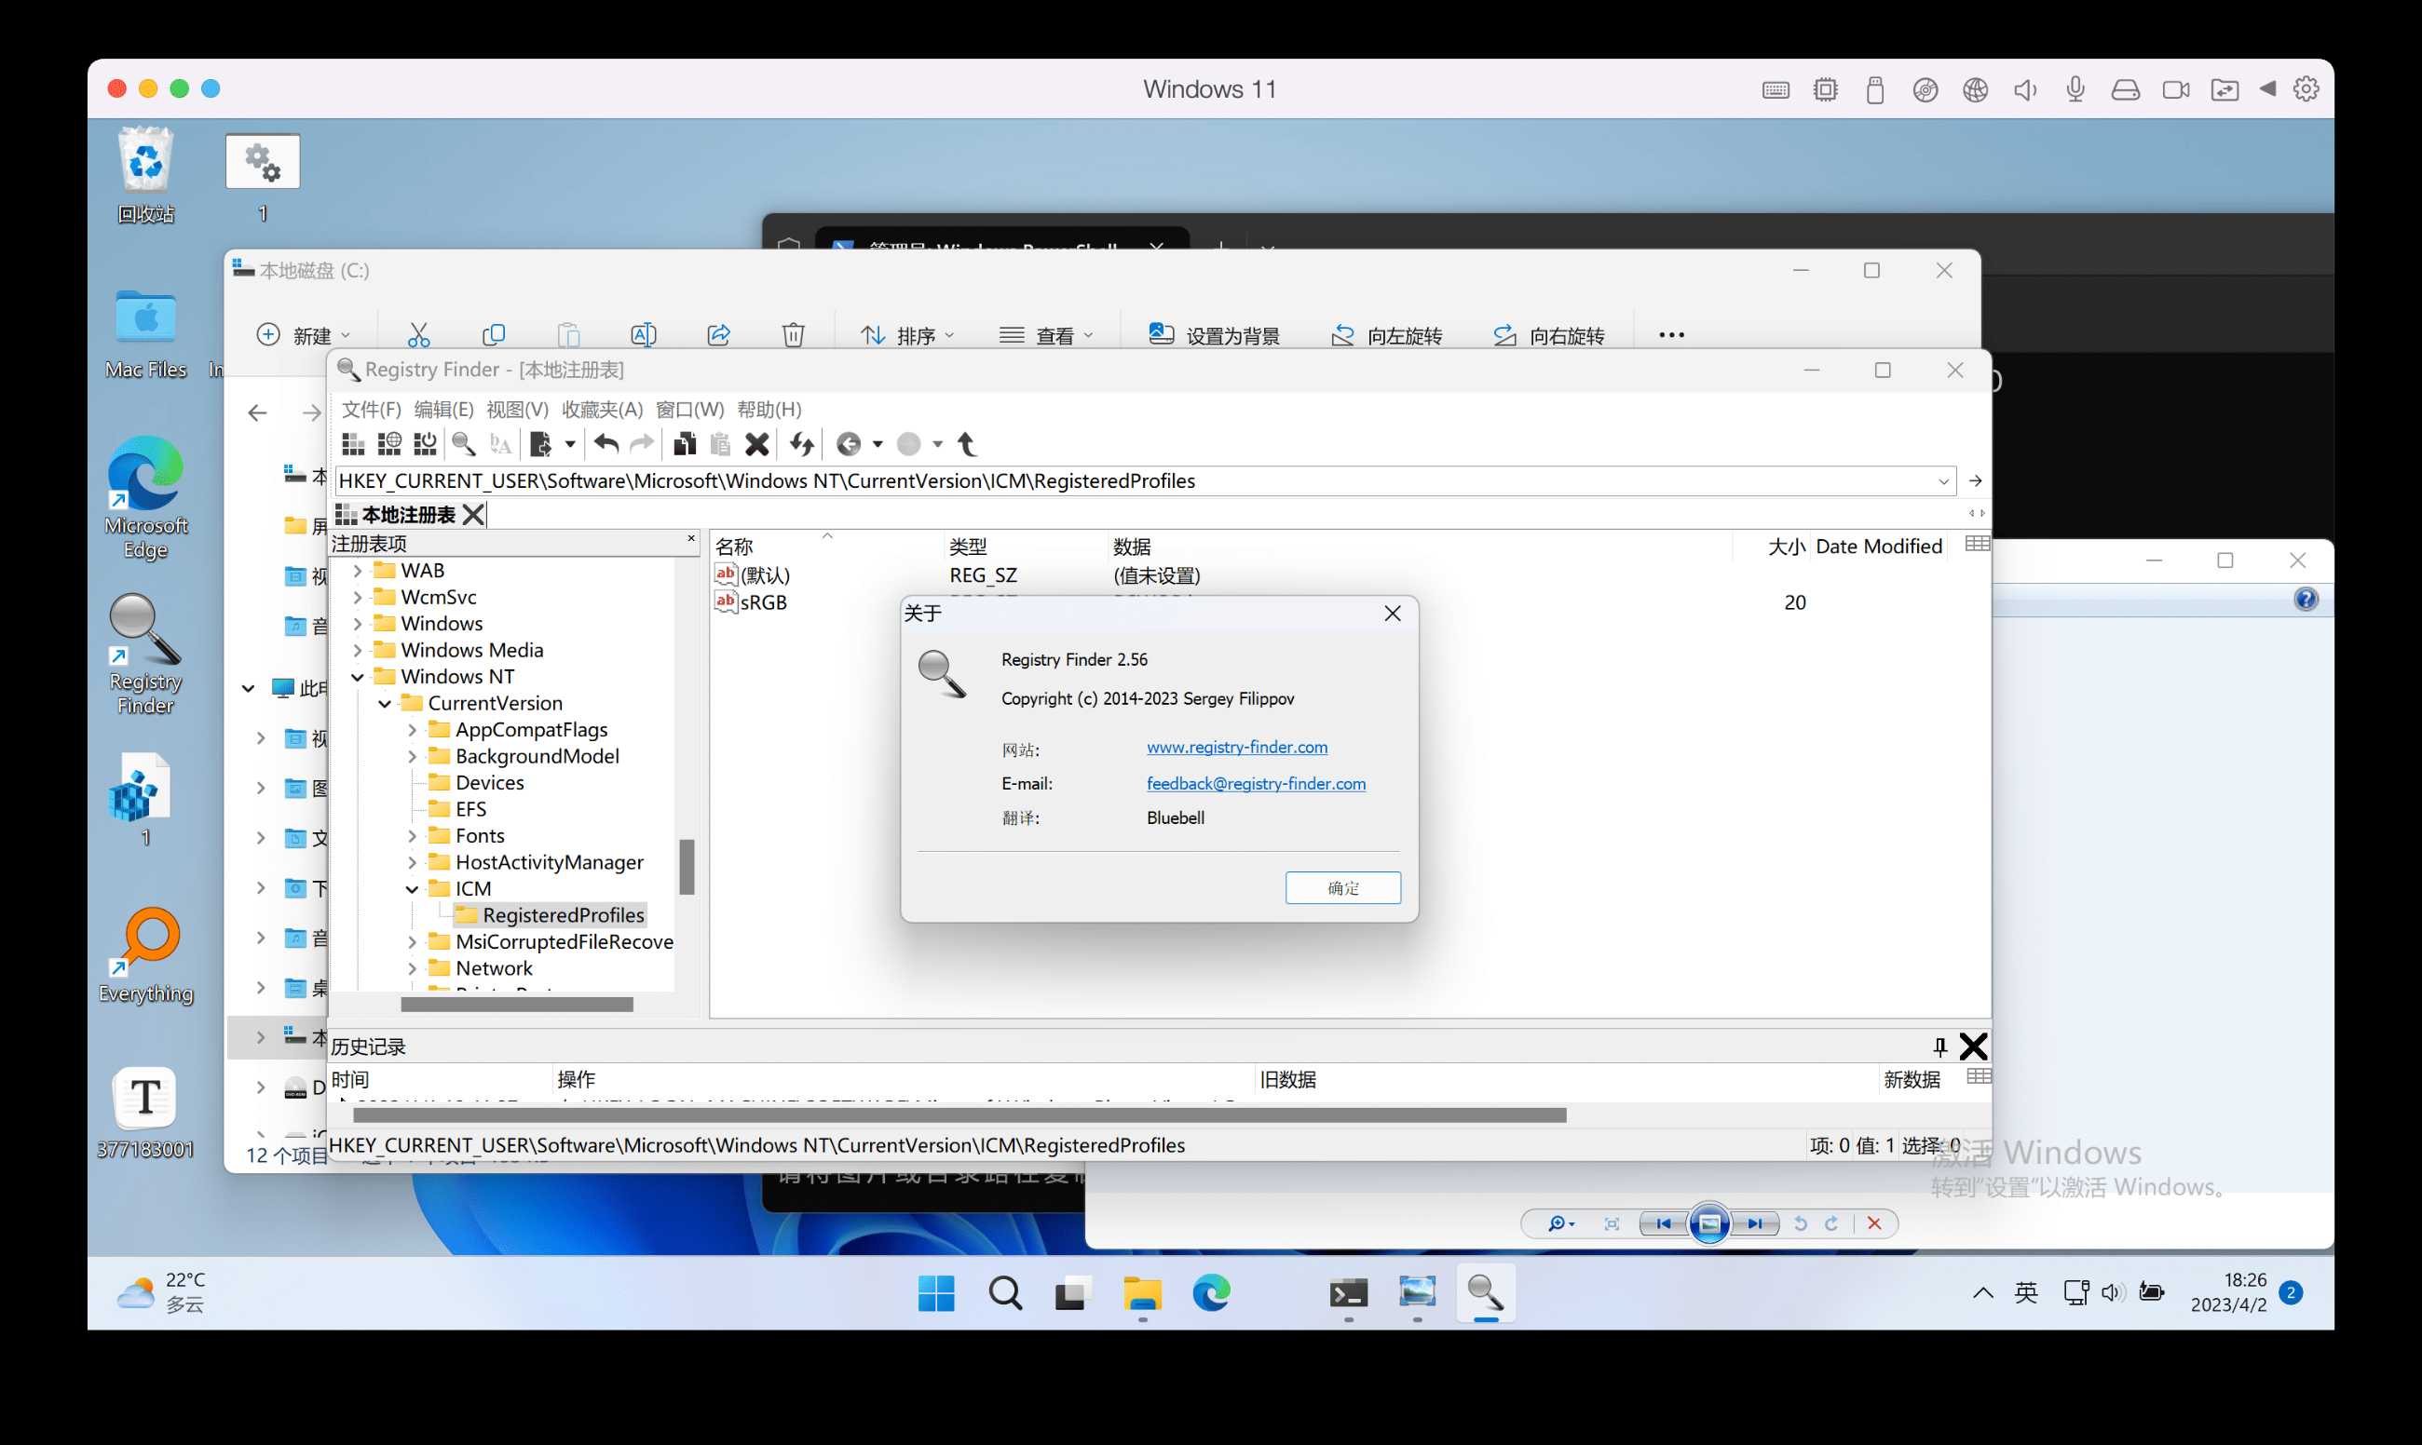Image resolution: width=2422 pixels, height=1445 pixels.
Task: Open the Find magnifier tool in toolbar
Action: (464, 444)
